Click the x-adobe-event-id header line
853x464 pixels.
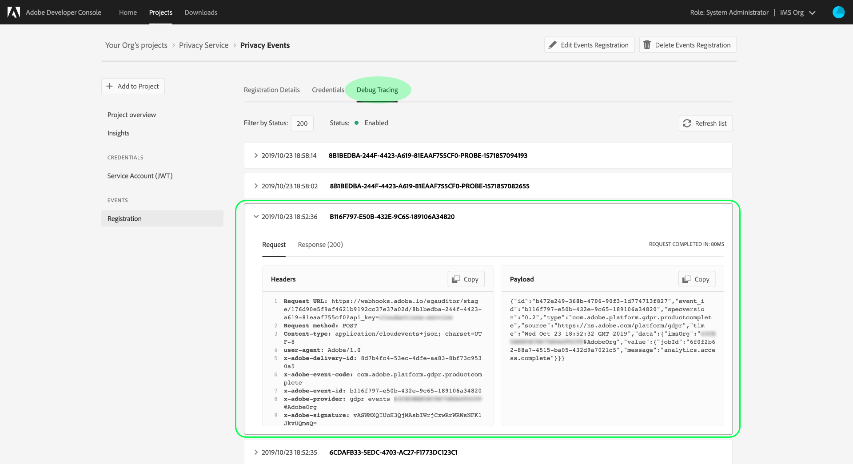point(383,391)
